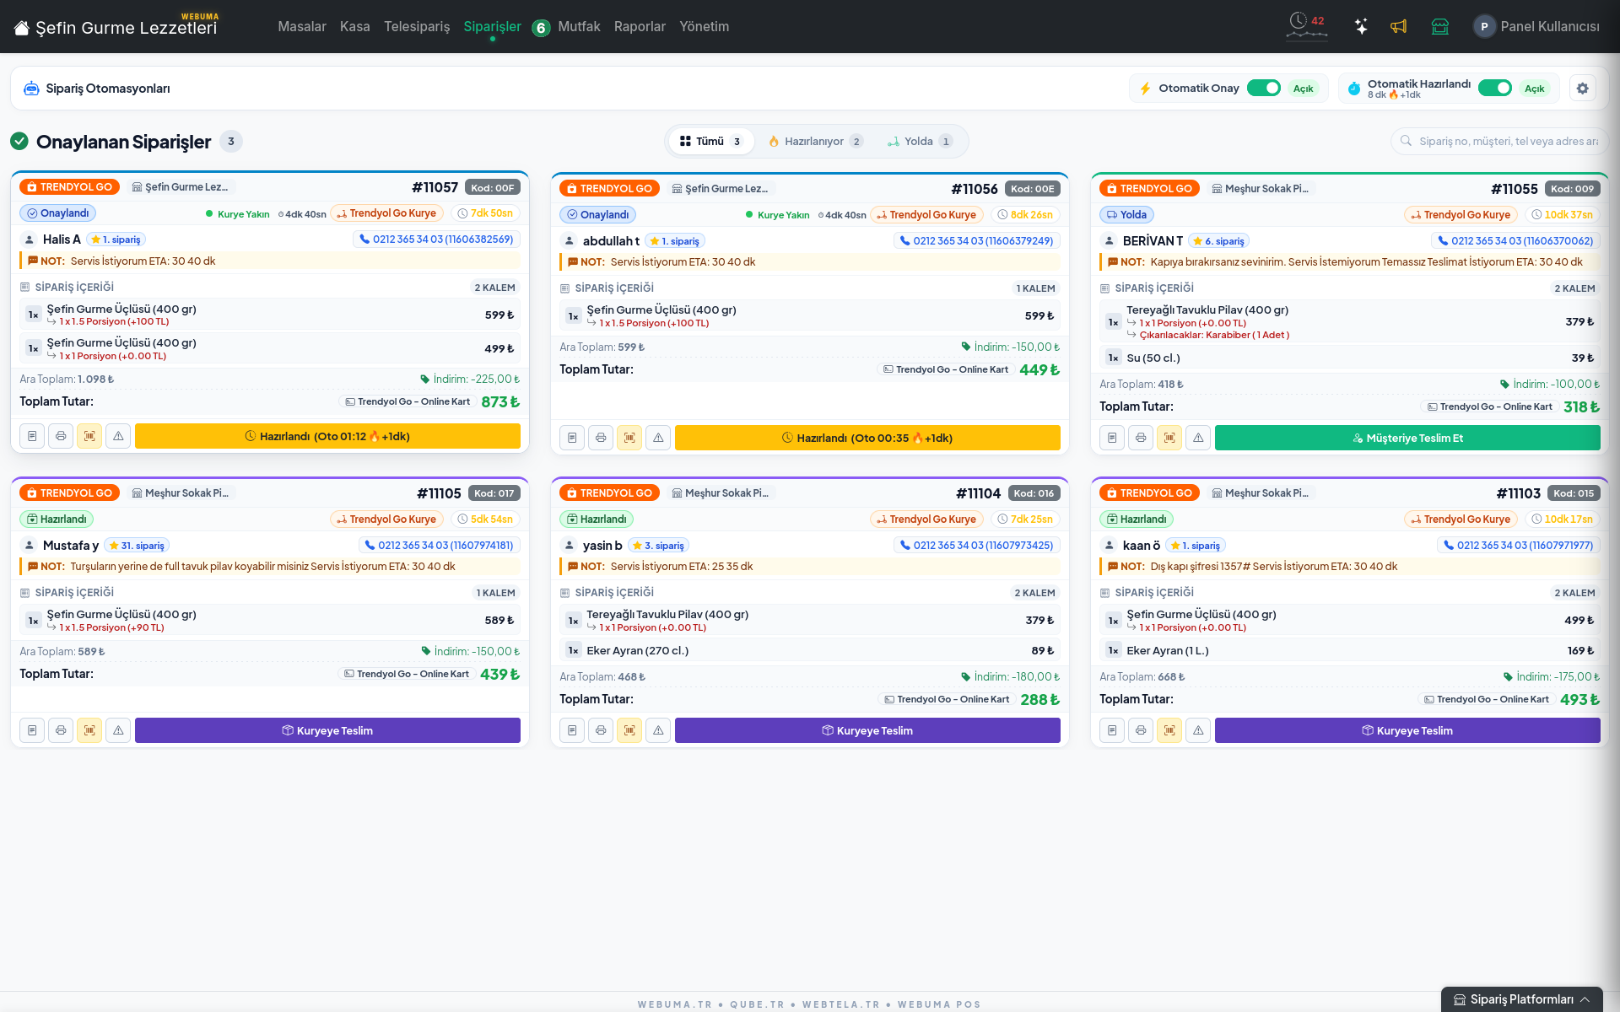Image resolution: width=1620 pixels, height=1012 pixels.
Task: Open the megaphone announcements icon
Action: (1399, 26)
